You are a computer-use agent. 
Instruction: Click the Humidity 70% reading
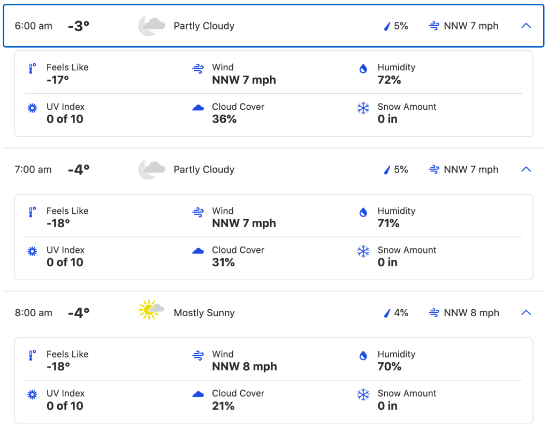(390, 367)
